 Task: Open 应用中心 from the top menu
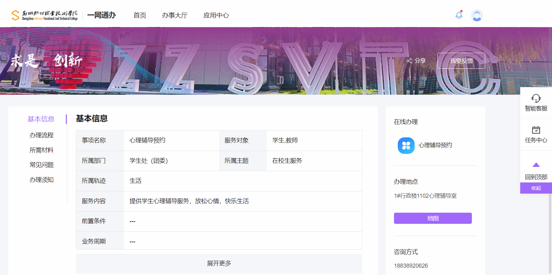click(216, 15)
